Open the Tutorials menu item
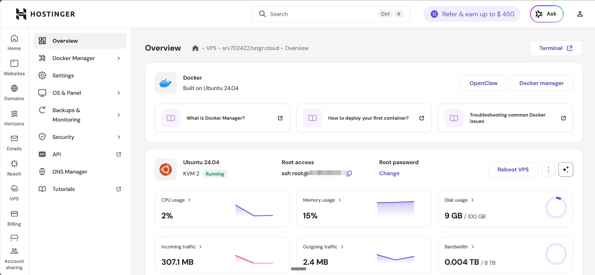Viewport: 595px width, 275px height. 80,189
